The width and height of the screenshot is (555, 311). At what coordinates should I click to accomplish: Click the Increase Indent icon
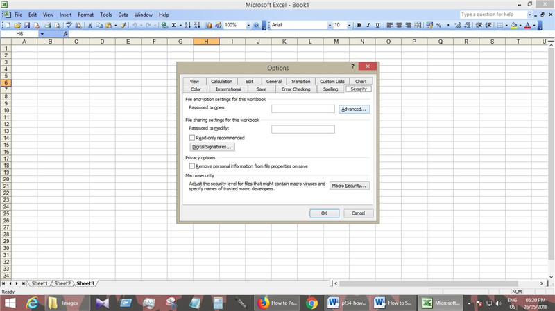tap(488, 25)
